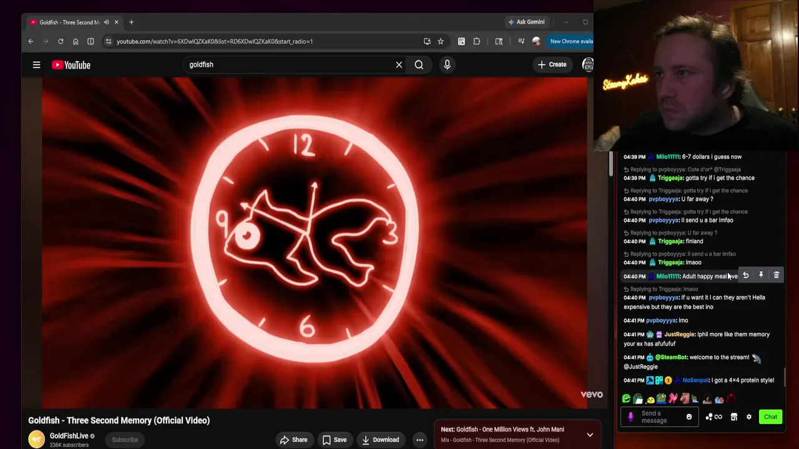Open GoldFishLive channel name link
This screenshot has width=799, height=449.
(69, 436)
